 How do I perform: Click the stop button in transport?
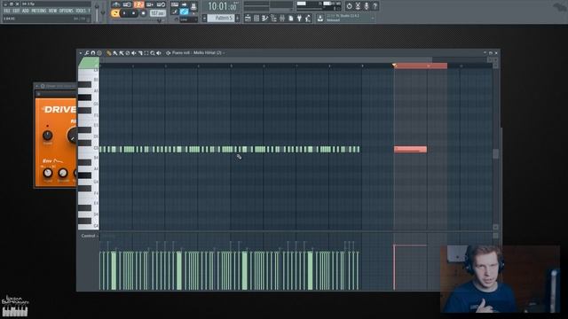(x=133, y=13)
